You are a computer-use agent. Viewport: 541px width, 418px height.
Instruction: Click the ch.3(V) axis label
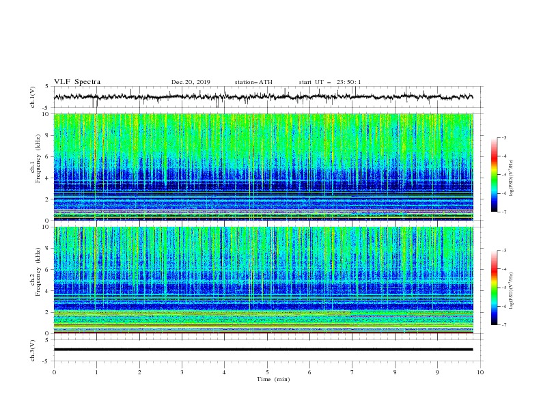(33, 350)
